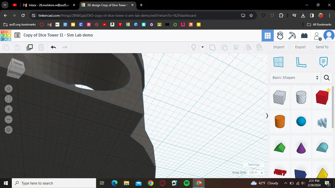Collapse the shapes panel
This screenshot has height=188, width=335.
coord(267,116)
